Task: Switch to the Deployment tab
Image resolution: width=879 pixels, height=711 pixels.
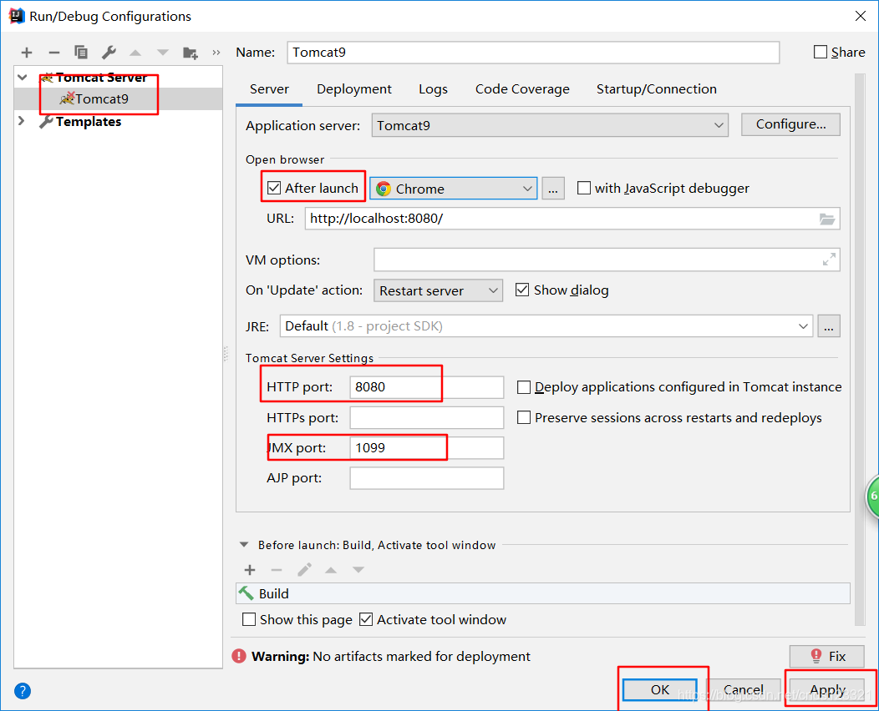Action: coord(353,89)
